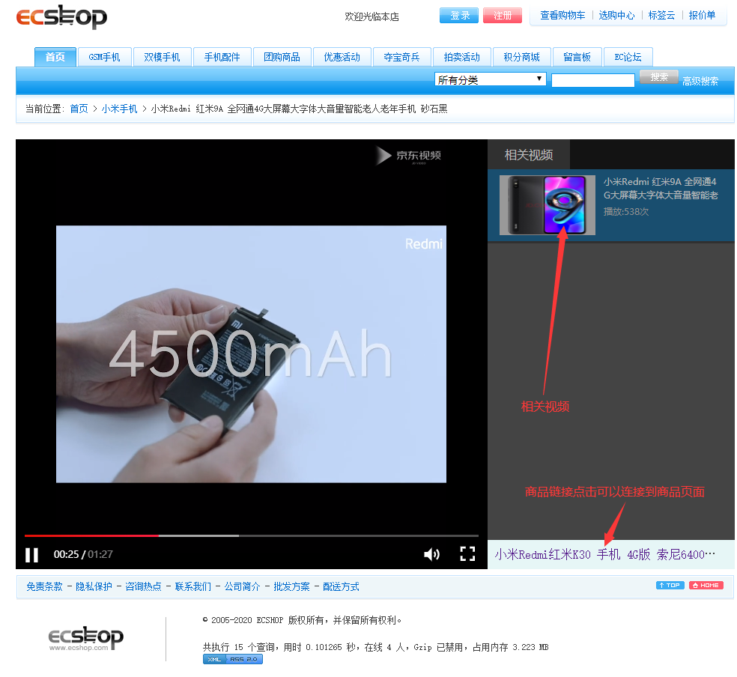Click the TOP button above the footer

[669, 585]
